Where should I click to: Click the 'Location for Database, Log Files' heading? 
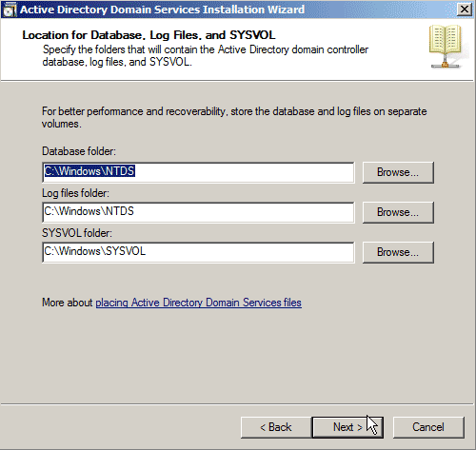(x=149, y=35)
